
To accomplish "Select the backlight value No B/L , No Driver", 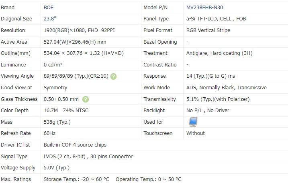I will tap(208, 111).
